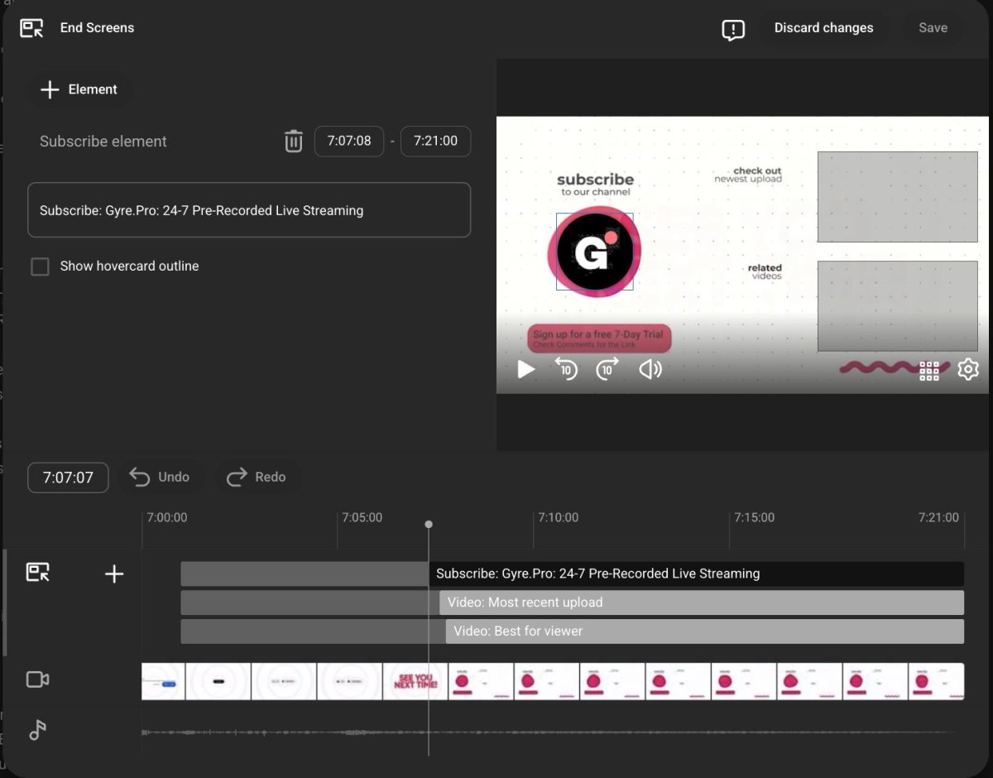Toggle the grid snap icon in preview
The image size is (993, 778).
[x=929, y=371]
